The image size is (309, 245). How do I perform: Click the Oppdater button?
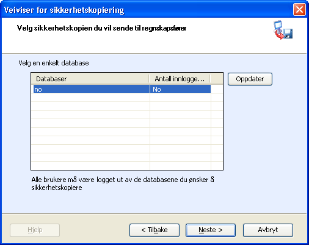[250, 79]
